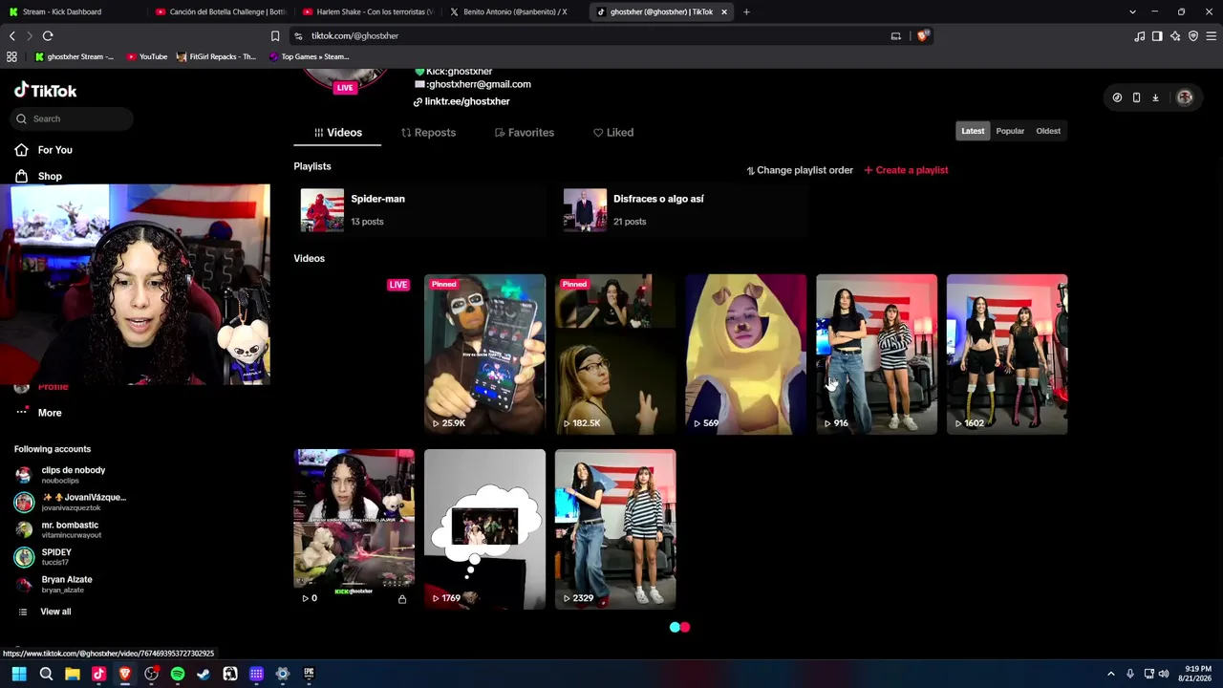Screen dimensions: 1223x688
Task: Toggle the browser sidebar panel
Action: pyautogui.click(x=1157, y=35)
